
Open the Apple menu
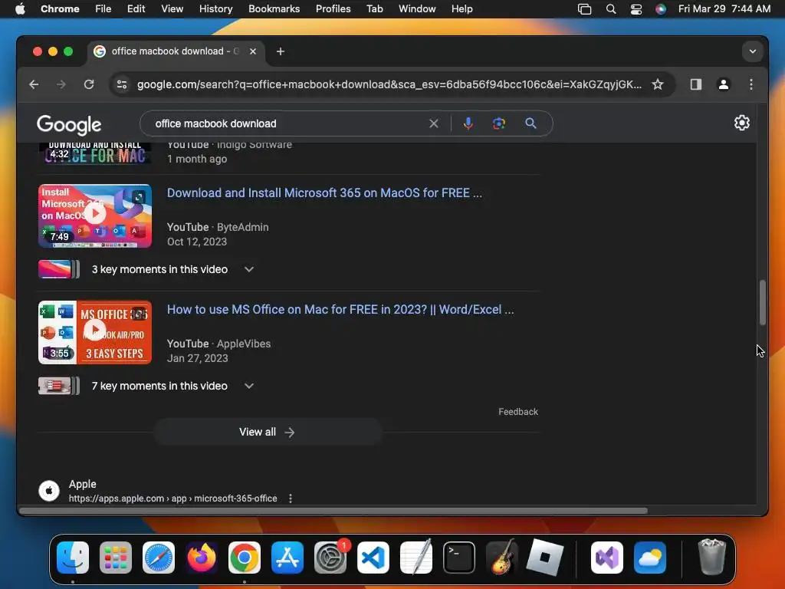click(20, 9)
